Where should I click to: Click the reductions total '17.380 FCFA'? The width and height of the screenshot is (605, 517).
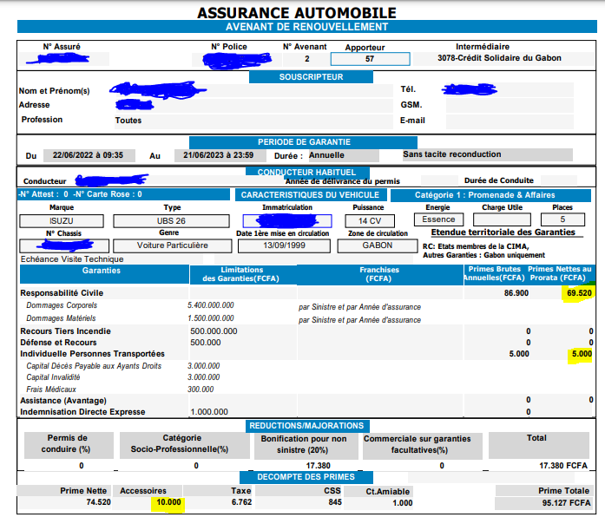[x=563, y=466]
